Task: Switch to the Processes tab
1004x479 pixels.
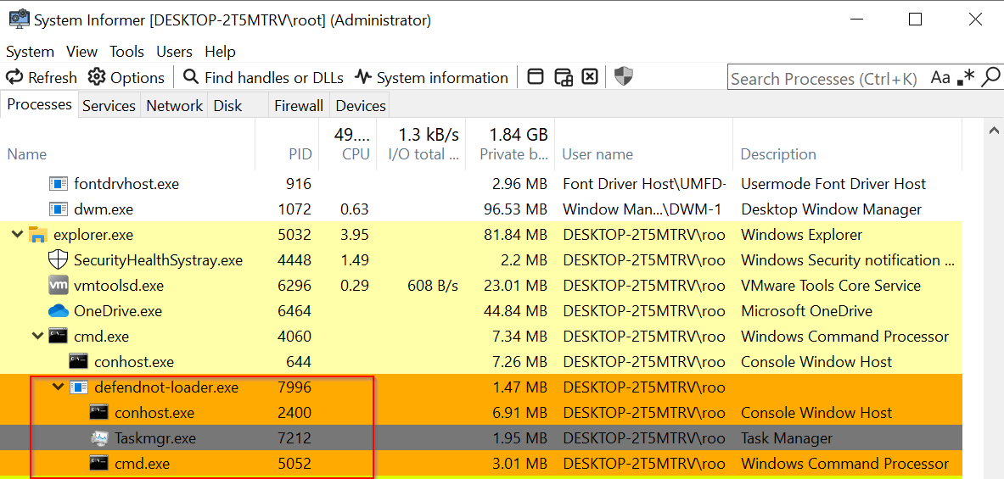Action: pyautogui.click(x=40, y=105)
